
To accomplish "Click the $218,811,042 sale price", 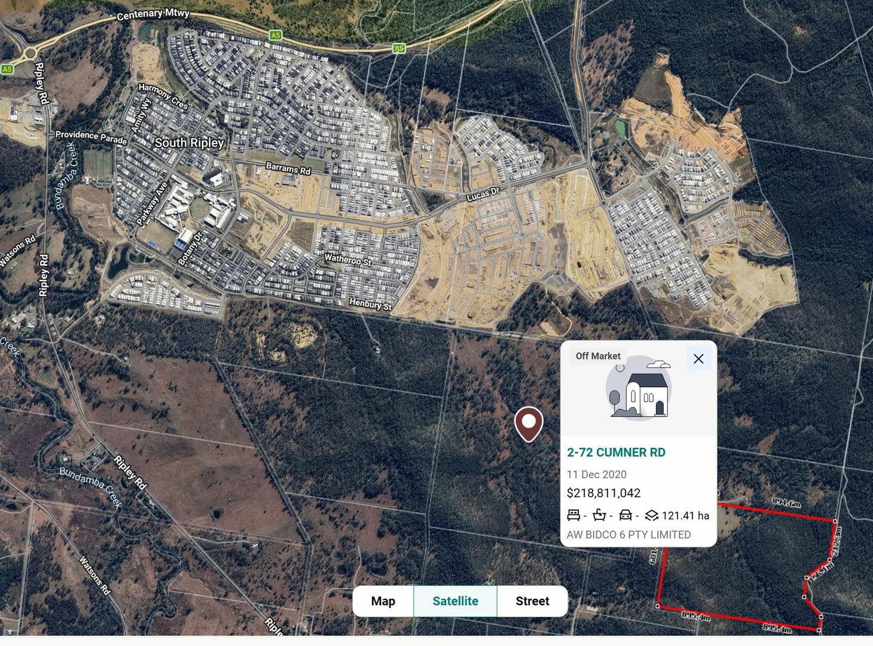I will (x=603, y=493).
